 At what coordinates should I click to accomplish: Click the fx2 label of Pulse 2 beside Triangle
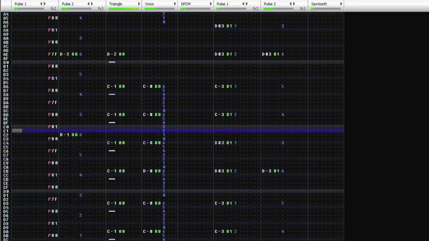click(x=101, y=9)
